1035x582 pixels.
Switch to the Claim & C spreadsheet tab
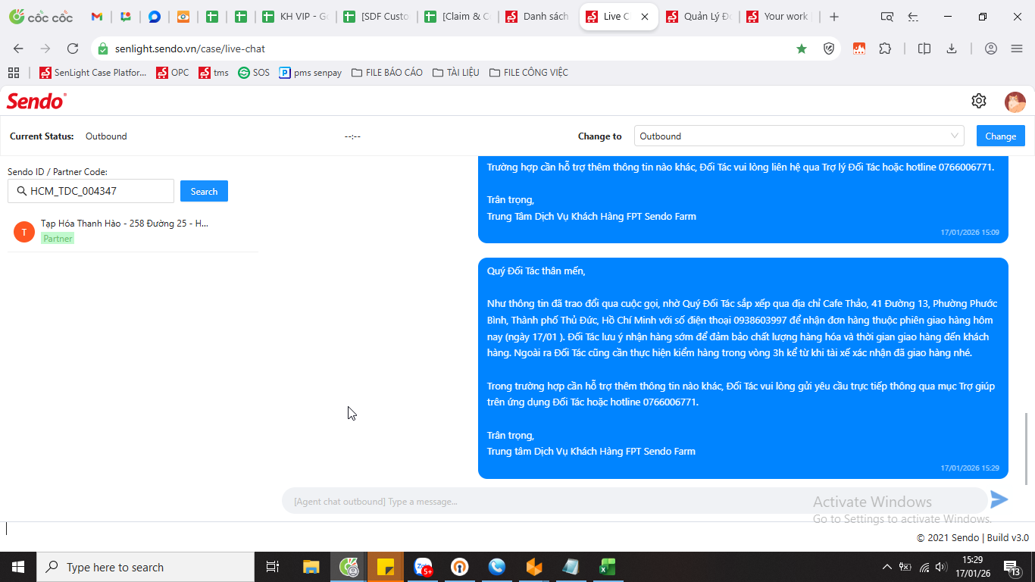(457, 17)
